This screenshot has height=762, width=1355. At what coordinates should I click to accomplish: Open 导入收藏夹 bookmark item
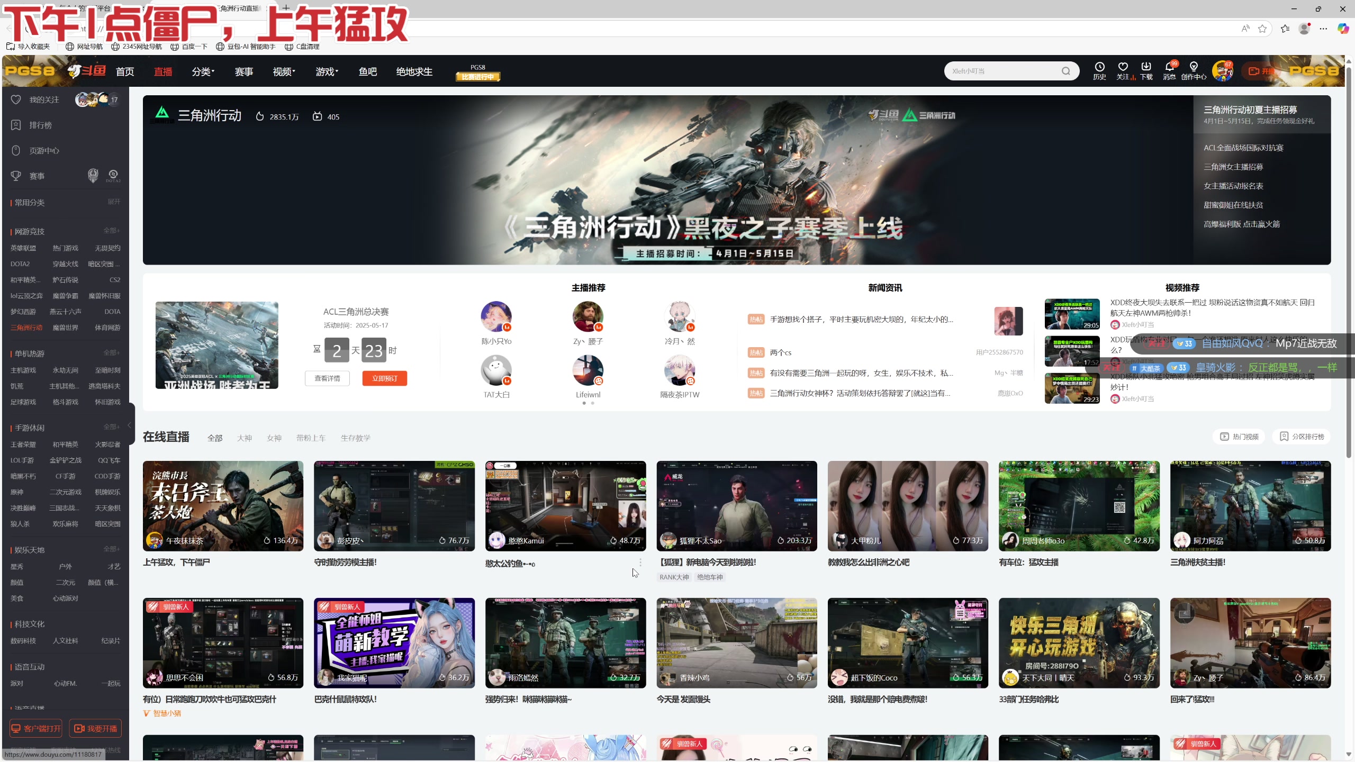pos(28,47)
